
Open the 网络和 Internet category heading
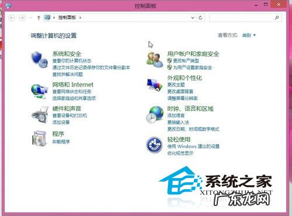[73, 85]
